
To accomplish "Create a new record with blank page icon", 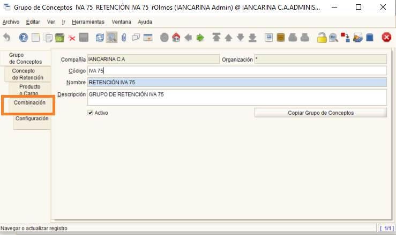I will point(35,38).
